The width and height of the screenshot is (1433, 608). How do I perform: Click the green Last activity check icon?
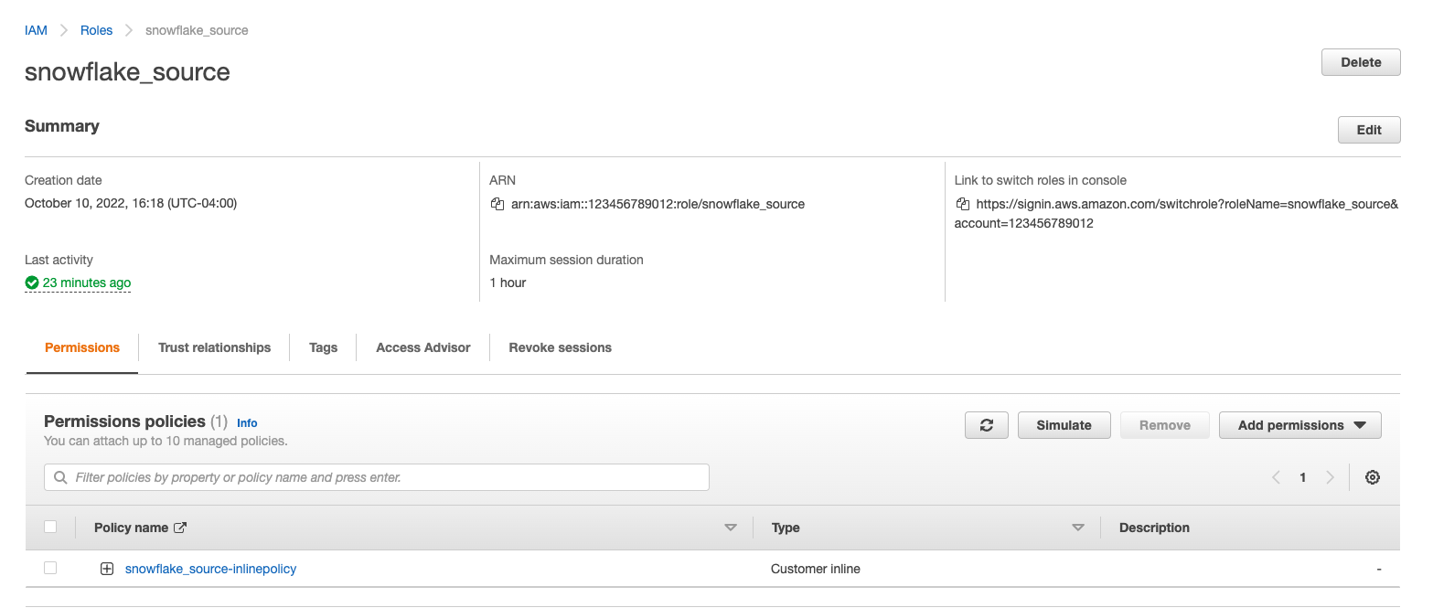click(x=30, y=283)
